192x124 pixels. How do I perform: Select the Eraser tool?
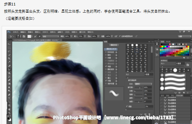[x=9, y=80]
